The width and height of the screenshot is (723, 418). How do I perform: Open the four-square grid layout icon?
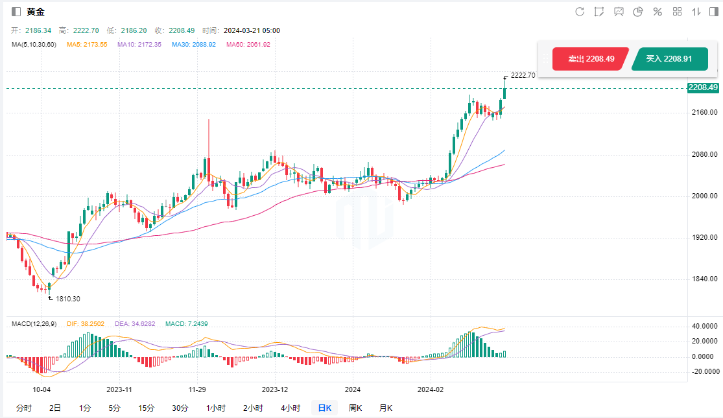point(677,12)
